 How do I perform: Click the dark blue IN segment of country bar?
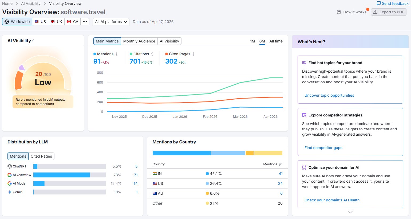(182, 153)
